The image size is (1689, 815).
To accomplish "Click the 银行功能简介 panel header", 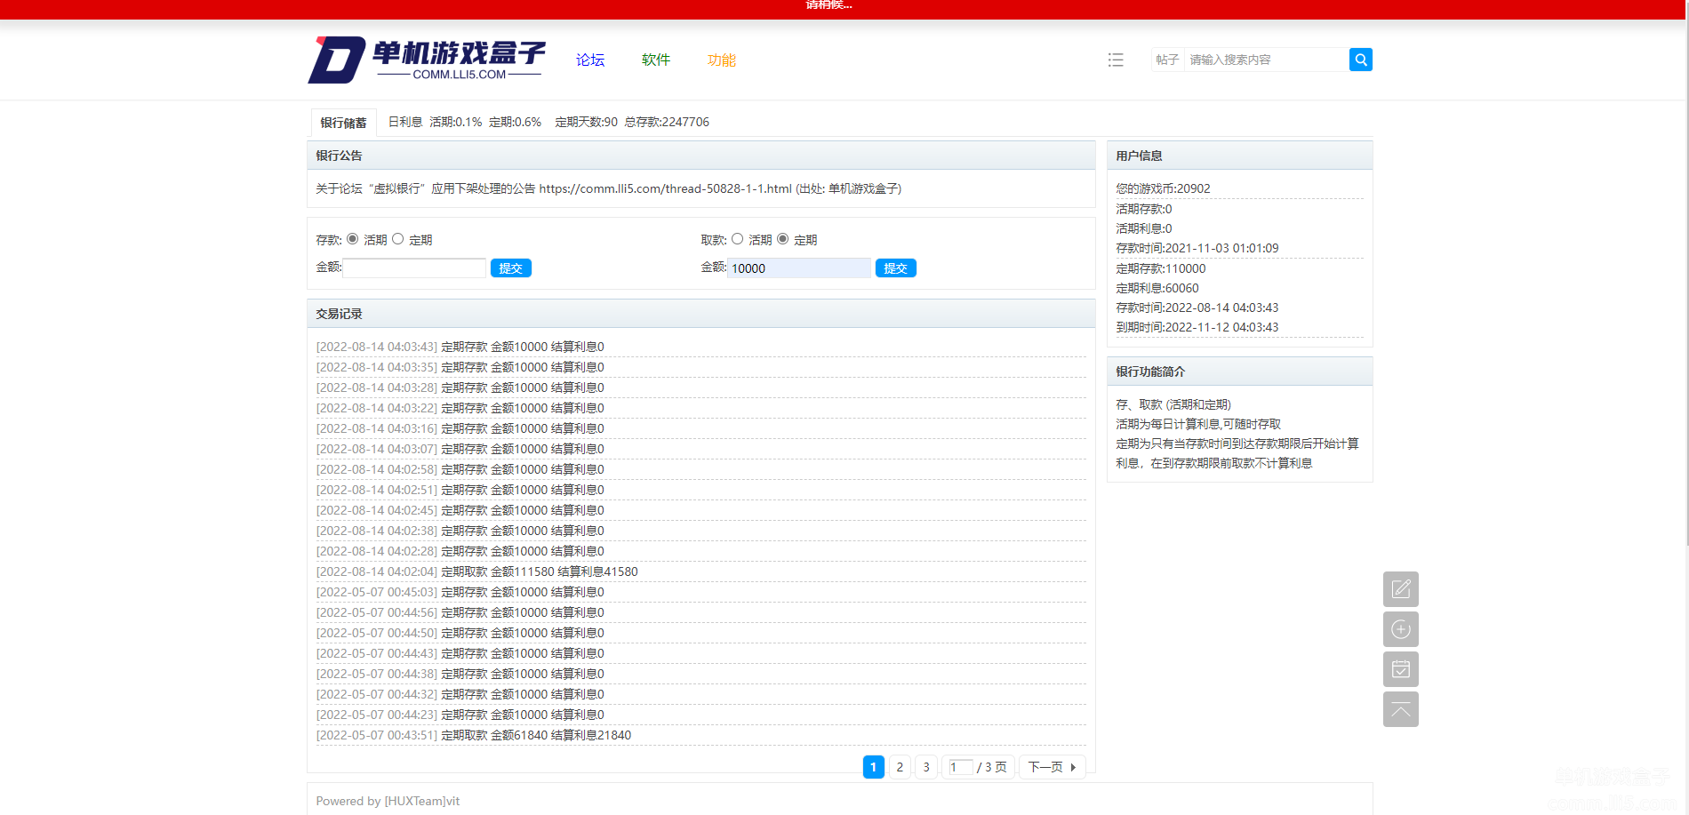I will click(x=1240, y=372).
